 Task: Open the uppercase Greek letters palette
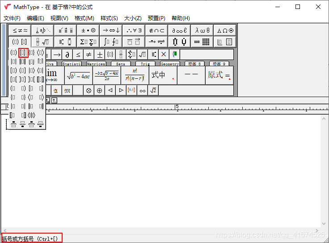(x=225, y=30)
